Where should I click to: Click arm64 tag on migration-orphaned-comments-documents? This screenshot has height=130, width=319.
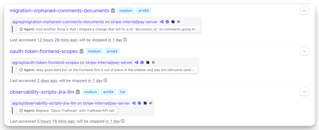144,11
